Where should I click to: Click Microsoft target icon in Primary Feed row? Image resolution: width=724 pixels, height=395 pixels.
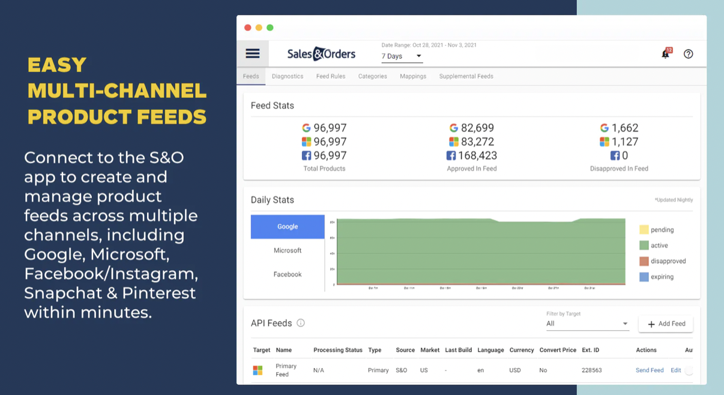pos(258,370)
